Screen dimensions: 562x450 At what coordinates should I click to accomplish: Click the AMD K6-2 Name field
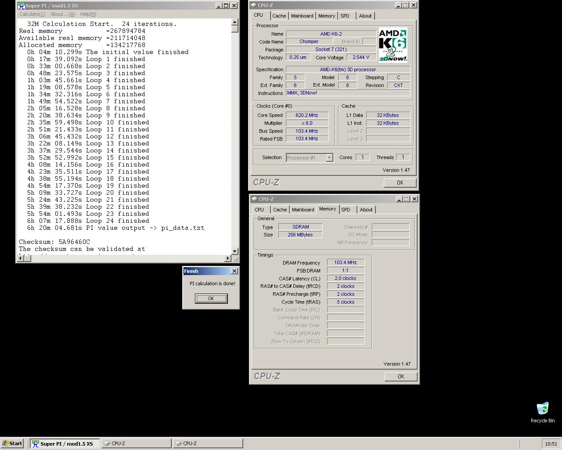point(331,34)
